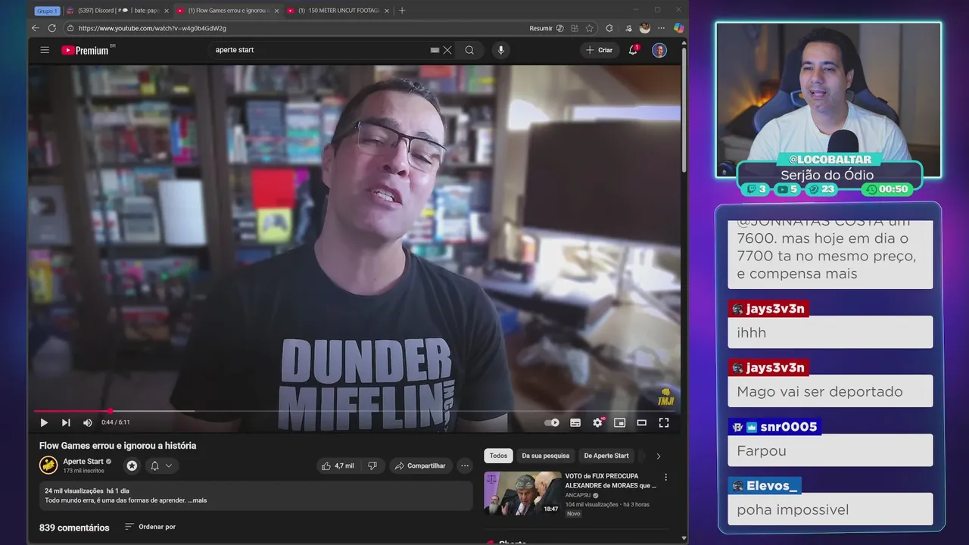Screen dimensions: 969x545
Task: Reload the page with refresh icon
Action: pos(52,28)
